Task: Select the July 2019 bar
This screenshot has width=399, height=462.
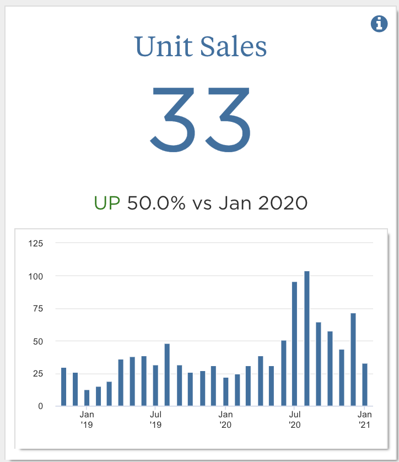Action: coord(156,386)
